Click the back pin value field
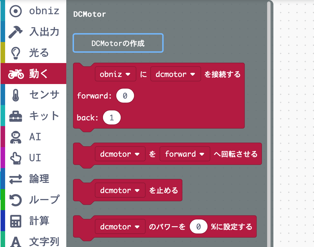 point(112,118)
